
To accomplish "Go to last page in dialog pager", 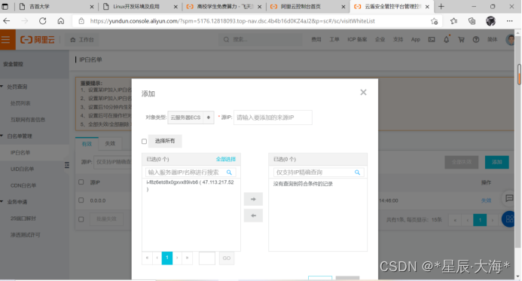I will pos(187,258).
